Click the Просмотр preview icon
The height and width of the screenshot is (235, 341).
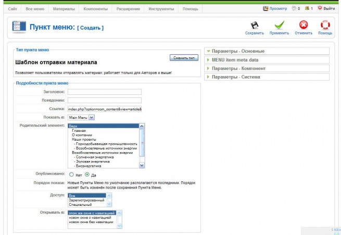(x=266, y=8)
